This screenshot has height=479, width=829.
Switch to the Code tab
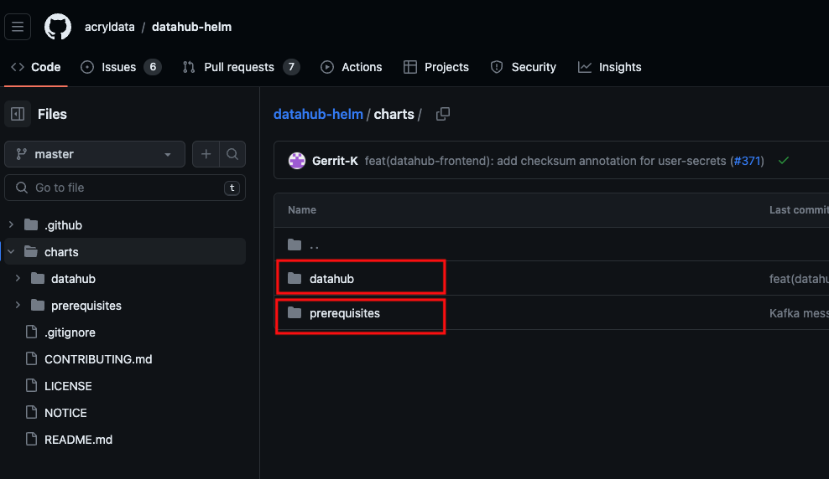coord(36,67)
